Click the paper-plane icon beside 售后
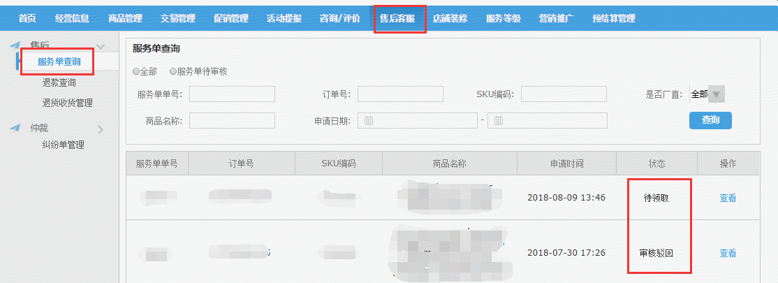 coord(15,45)
